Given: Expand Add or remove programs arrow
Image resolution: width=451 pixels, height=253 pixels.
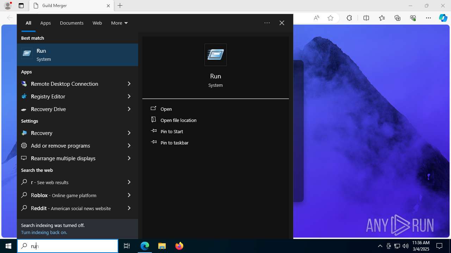Looking at the screenshot, I should click(x=129, y=145).
